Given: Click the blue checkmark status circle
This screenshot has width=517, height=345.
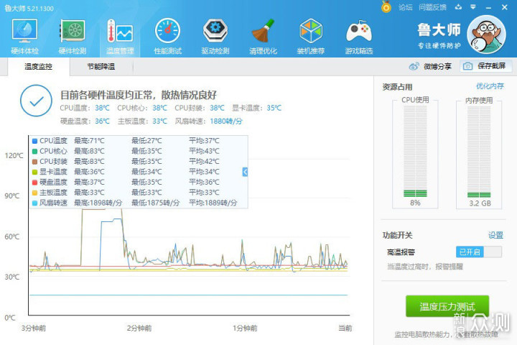Looking at the screenshot, I should tap(36, 101).
